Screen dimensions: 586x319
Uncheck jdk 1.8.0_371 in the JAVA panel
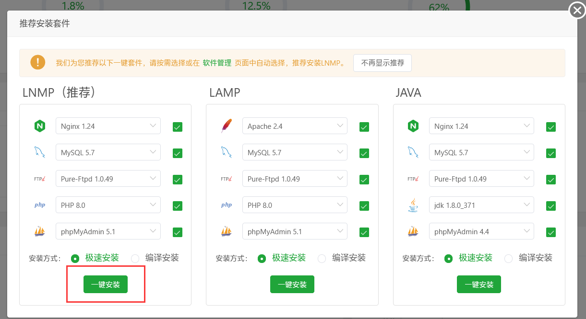[551, 206]
